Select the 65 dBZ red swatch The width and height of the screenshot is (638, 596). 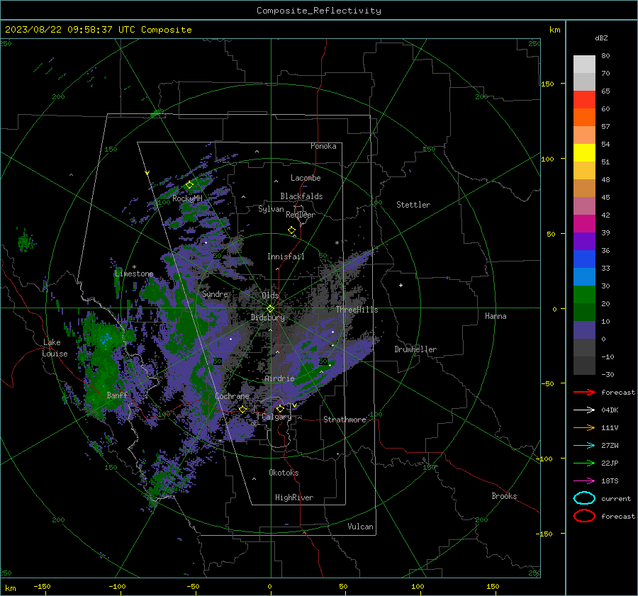point(584,99)
